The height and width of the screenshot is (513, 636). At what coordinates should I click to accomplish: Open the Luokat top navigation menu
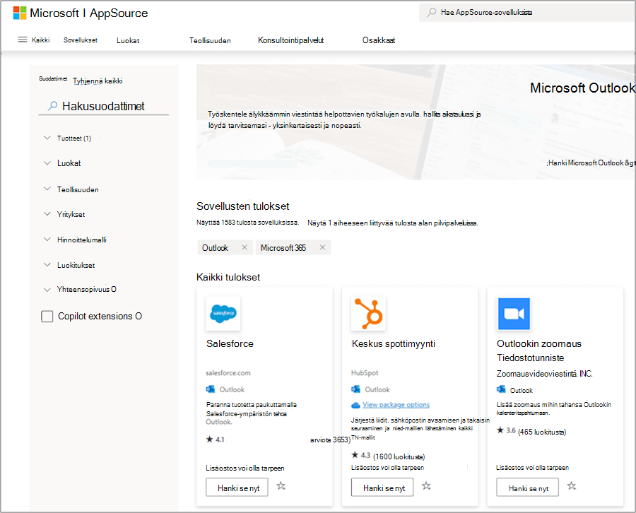click(128, 40)
